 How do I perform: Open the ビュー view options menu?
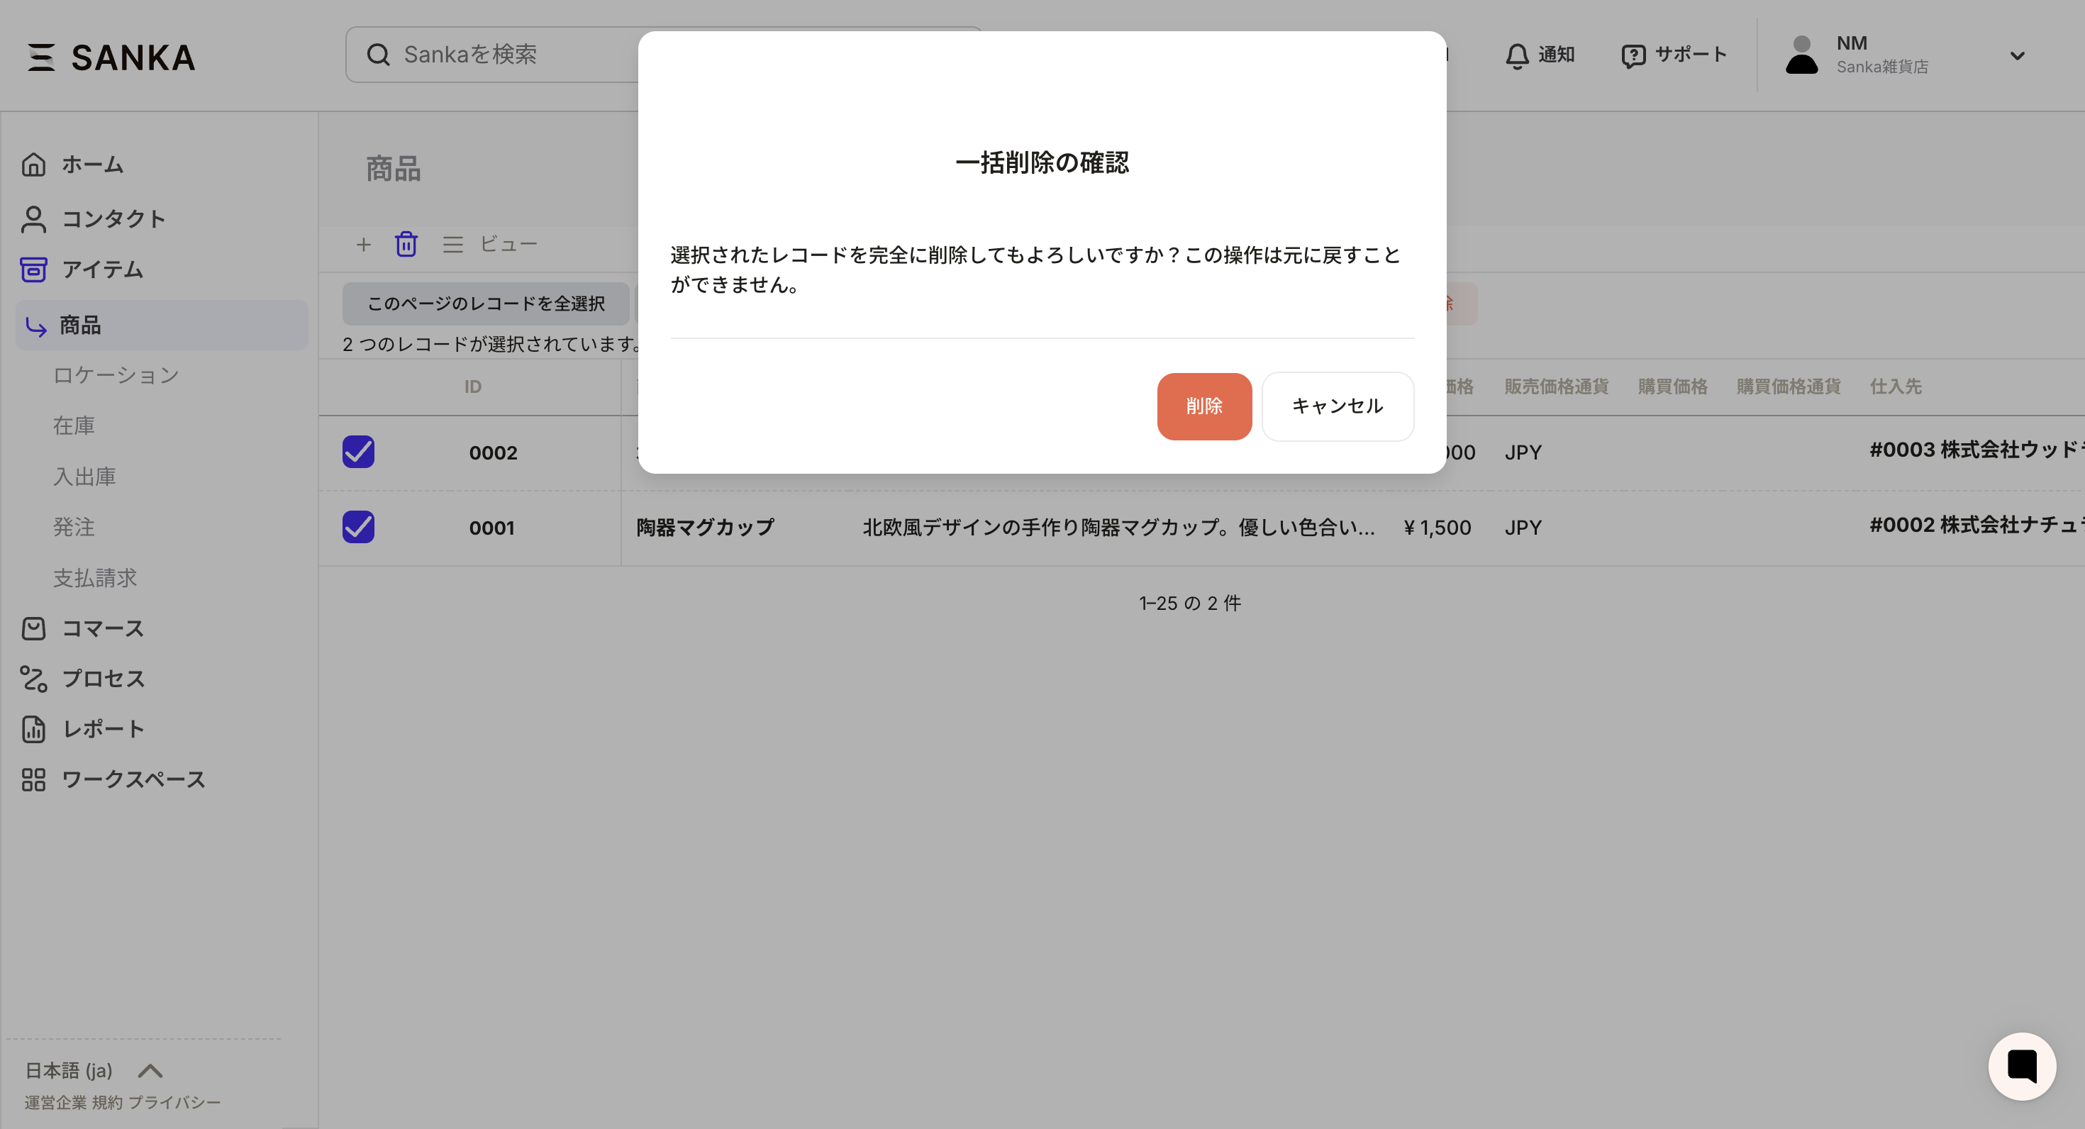point(491,245)
